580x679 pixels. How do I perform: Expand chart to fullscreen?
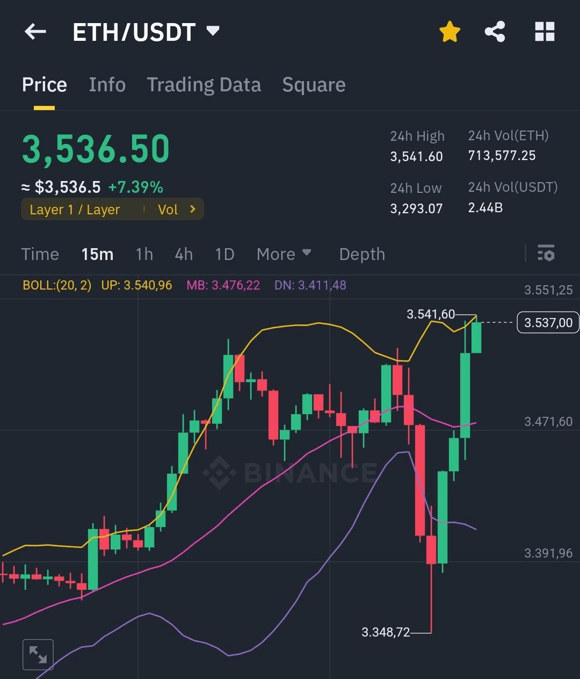38,654
